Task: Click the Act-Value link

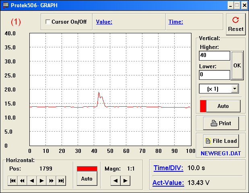Action: [168, 183]
